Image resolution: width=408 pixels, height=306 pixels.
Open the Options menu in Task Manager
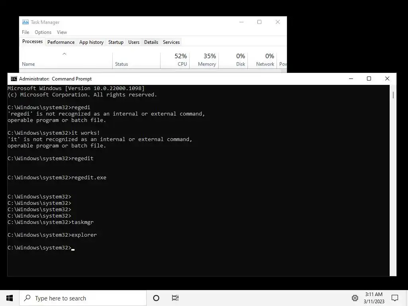pyautogui.click(x=43, y=32)
